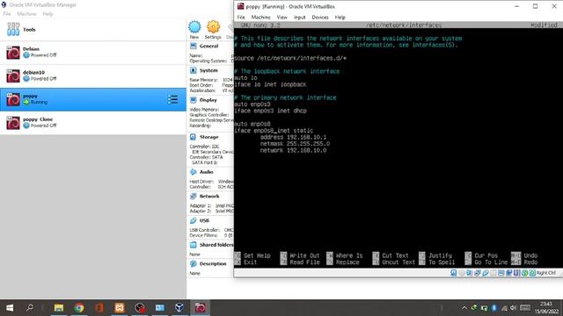563x316 pixels.
Task: Click the 'netmask 255.255.255.0' line in nano
Action: 295,144
